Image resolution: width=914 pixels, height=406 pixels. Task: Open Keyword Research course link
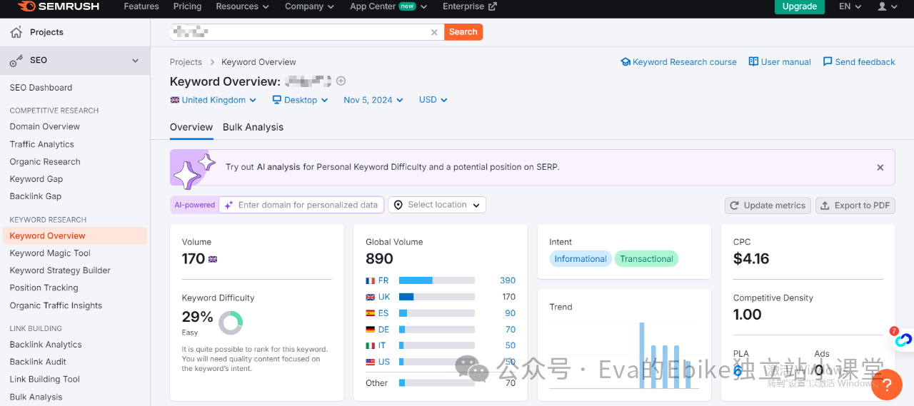(678, 62)
